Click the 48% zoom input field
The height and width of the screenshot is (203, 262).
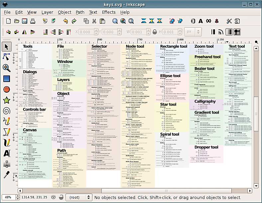9,197
